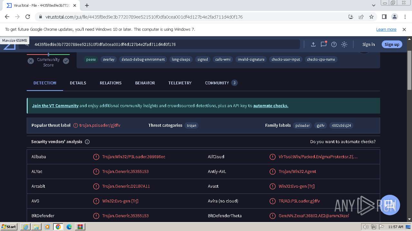Viewport: 412px width, 231px height.
Task: Click the Sign in link
Action: pos(368,45)
